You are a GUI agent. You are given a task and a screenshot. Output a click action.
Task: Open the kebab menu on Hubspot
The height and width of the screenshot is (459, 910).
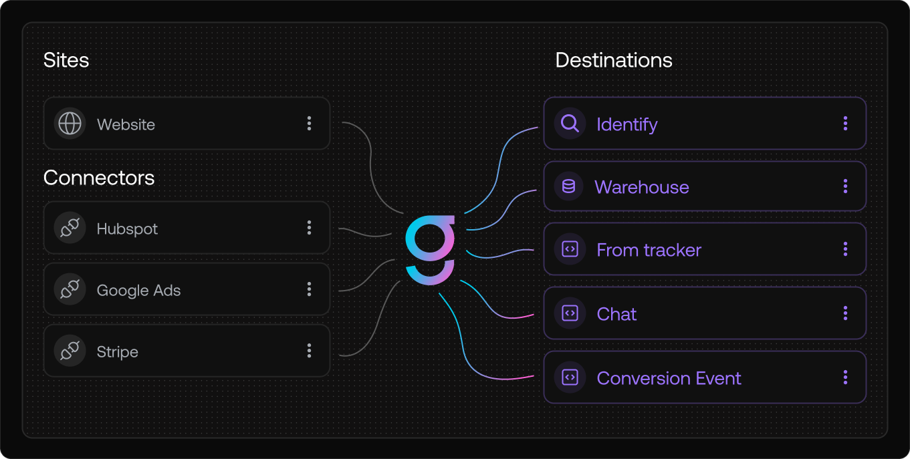tap(310, 228)
